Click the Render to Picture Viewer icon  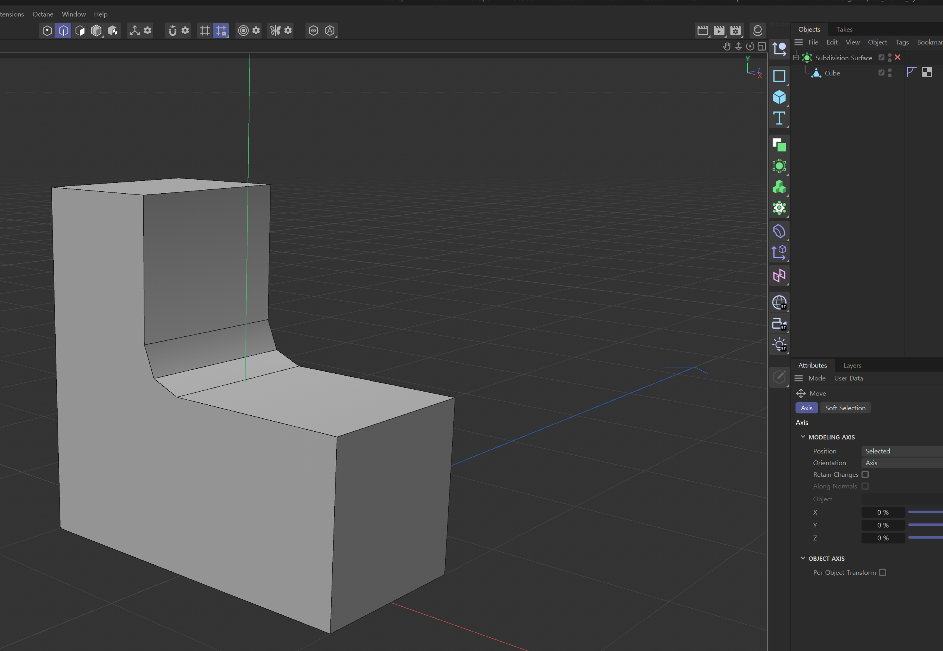point(719,31)
